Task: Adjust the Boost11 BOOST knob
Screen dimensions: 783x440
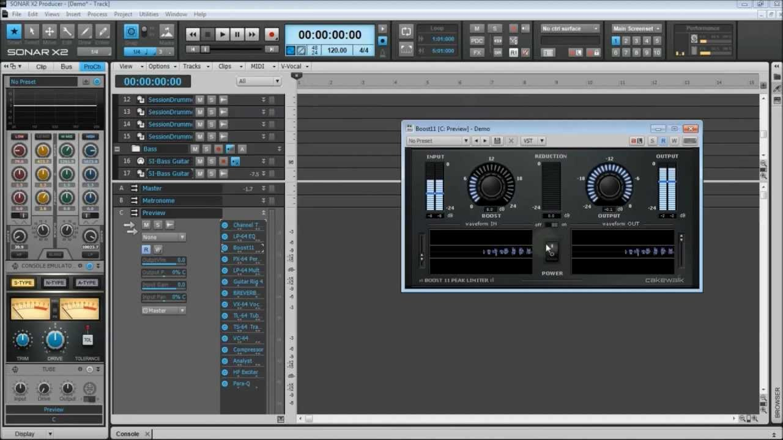Action: [491, 187]
